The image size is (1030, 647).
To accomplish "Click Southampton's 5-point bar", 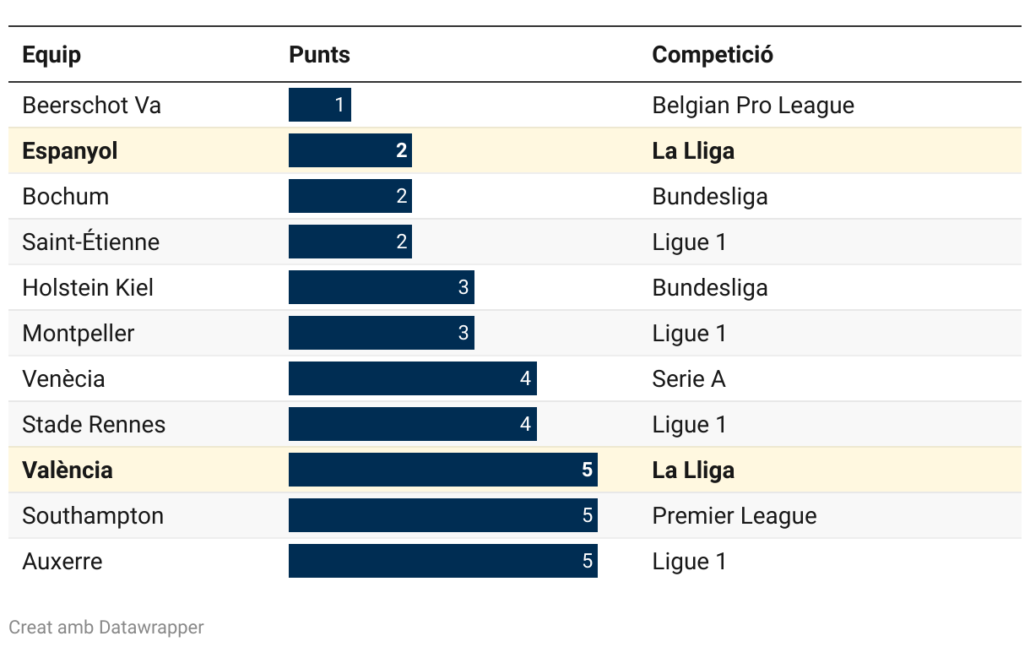I will tap(442, 516).
